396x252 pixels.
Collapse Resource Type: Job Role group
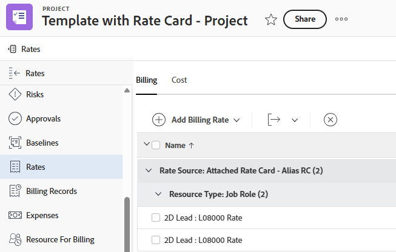pyautogui.click(x=158, y=194)
